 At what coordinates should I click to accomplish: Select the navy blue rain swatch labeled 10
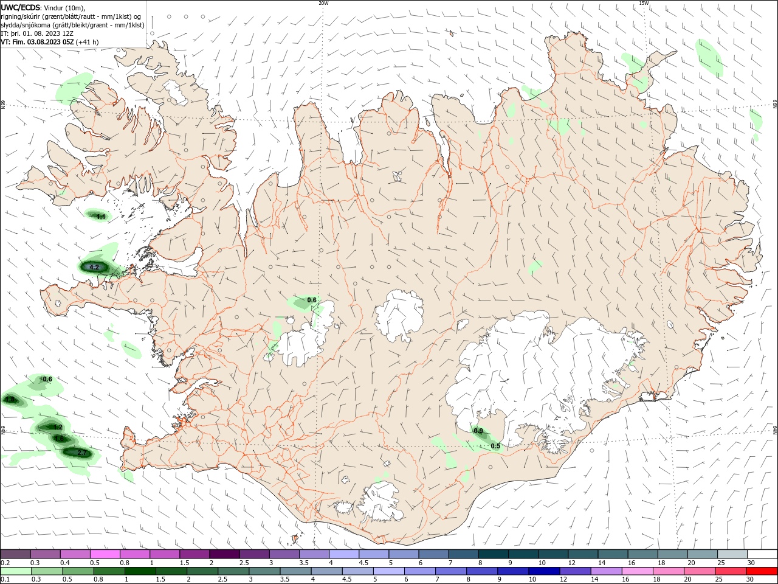coord(543,571)
